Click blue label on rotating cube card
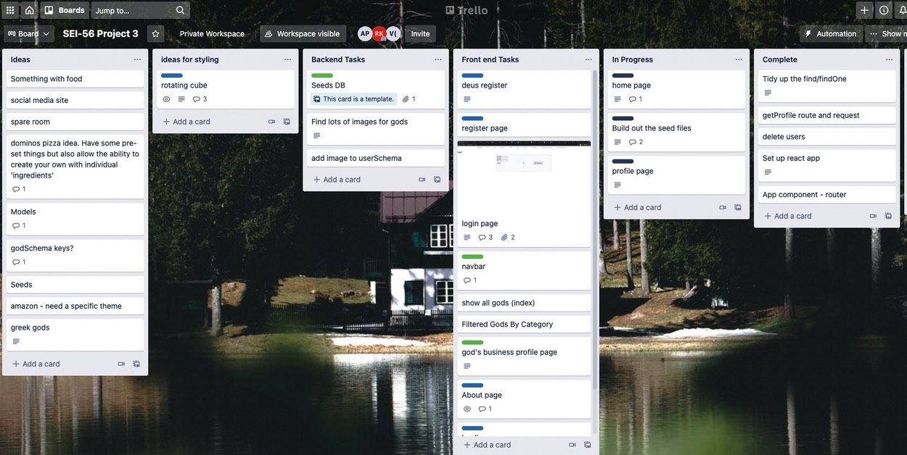The height and width of the screenshot is (455, 907). point(172,75)
